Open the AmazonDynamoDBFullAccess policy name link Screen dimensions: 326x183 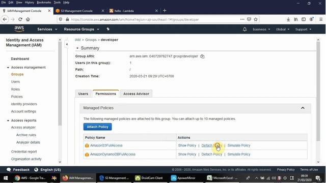(x=113, y=155)
